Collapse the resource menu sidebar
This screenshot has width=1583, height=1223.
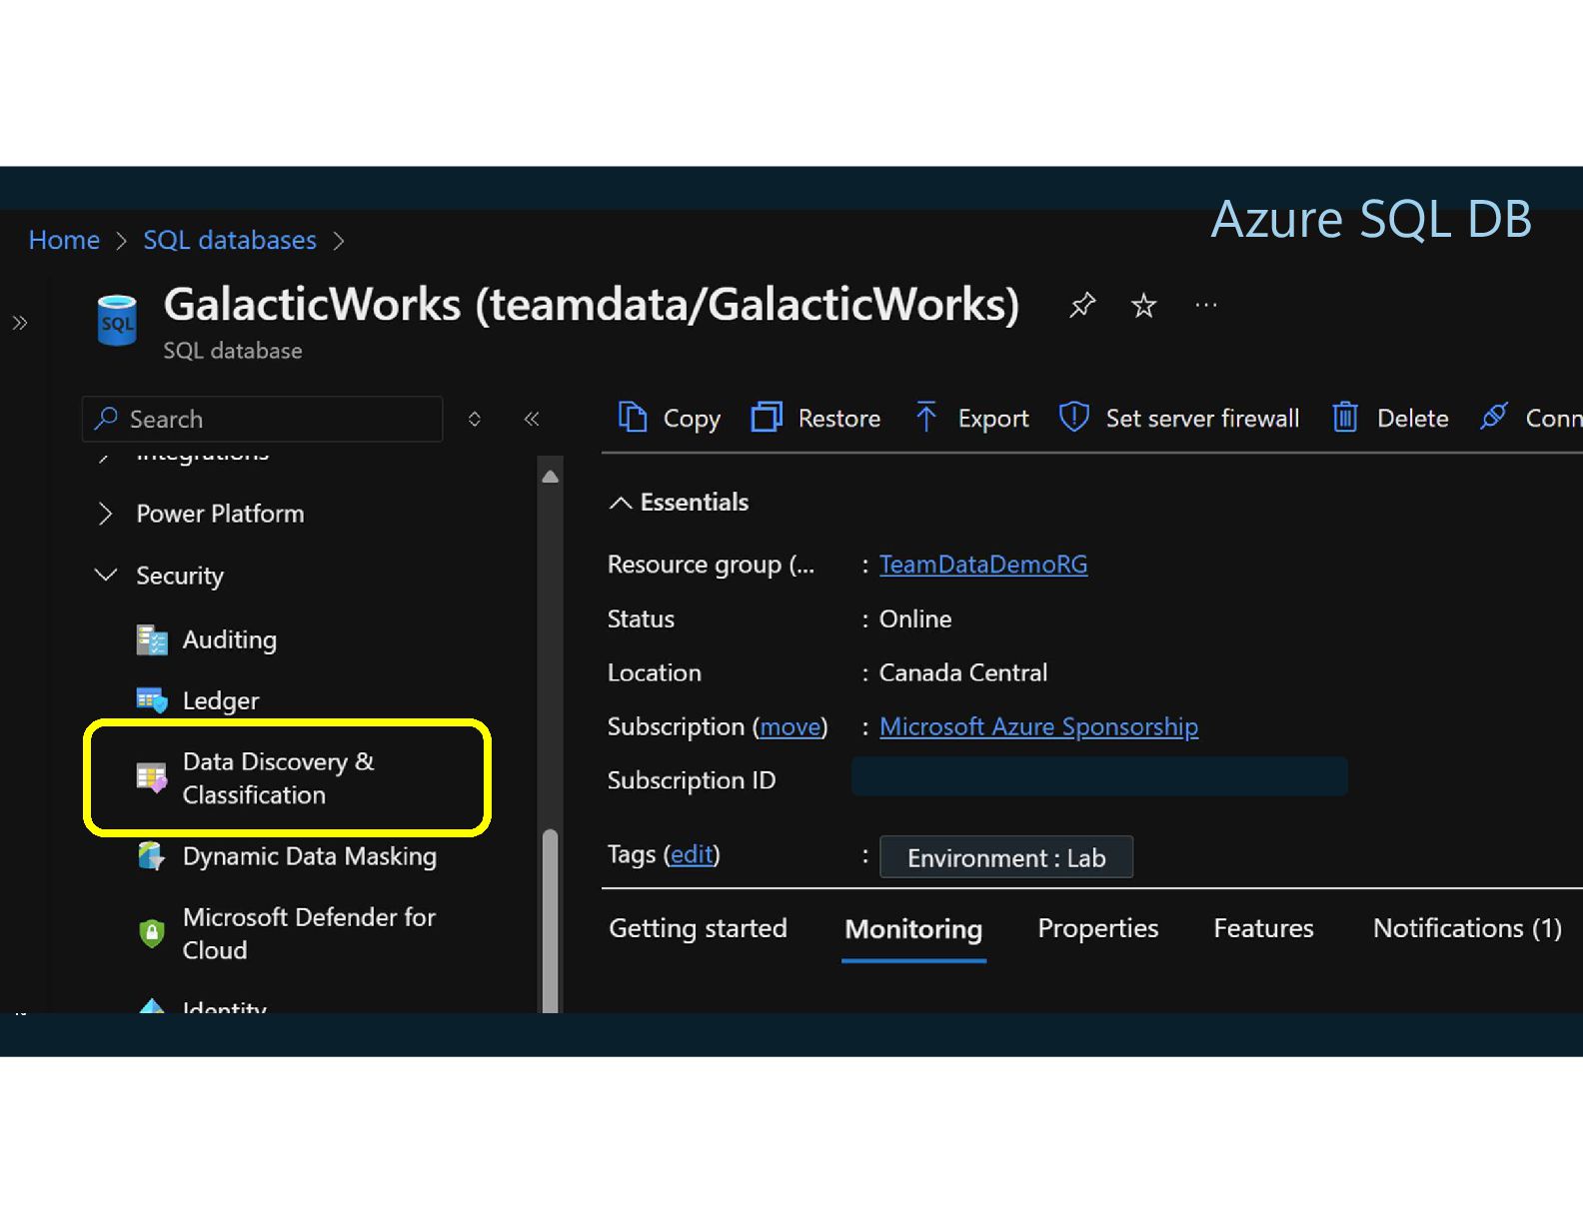532,419
